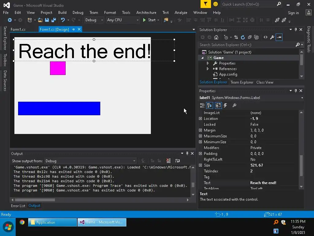Click the Pending Changes Filter clock icon
Viewport: 314px width, 236px height.
tap(226, 37)
